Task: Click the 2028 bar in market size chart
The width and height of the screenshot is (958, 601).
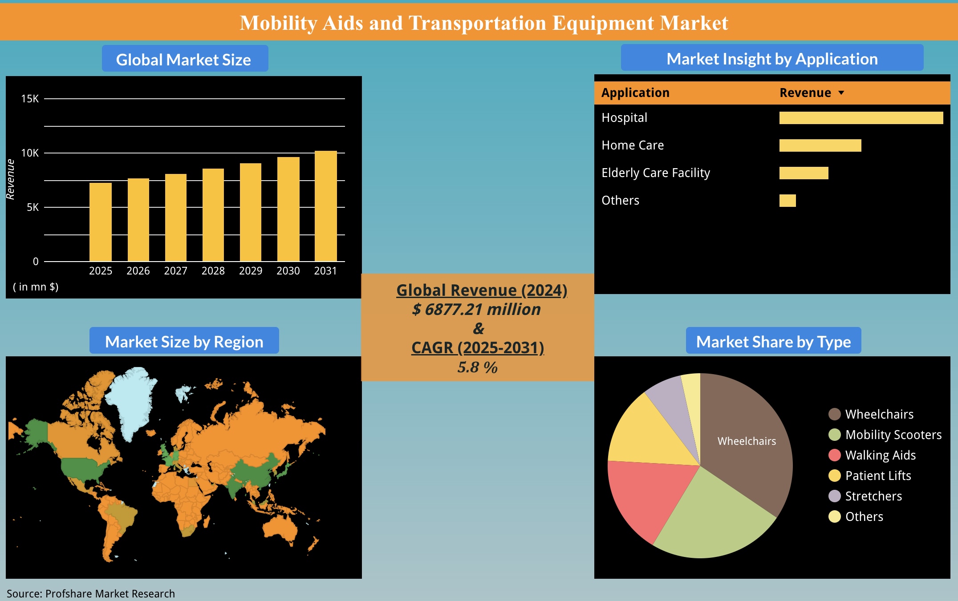Action: (x=213, y=215)
